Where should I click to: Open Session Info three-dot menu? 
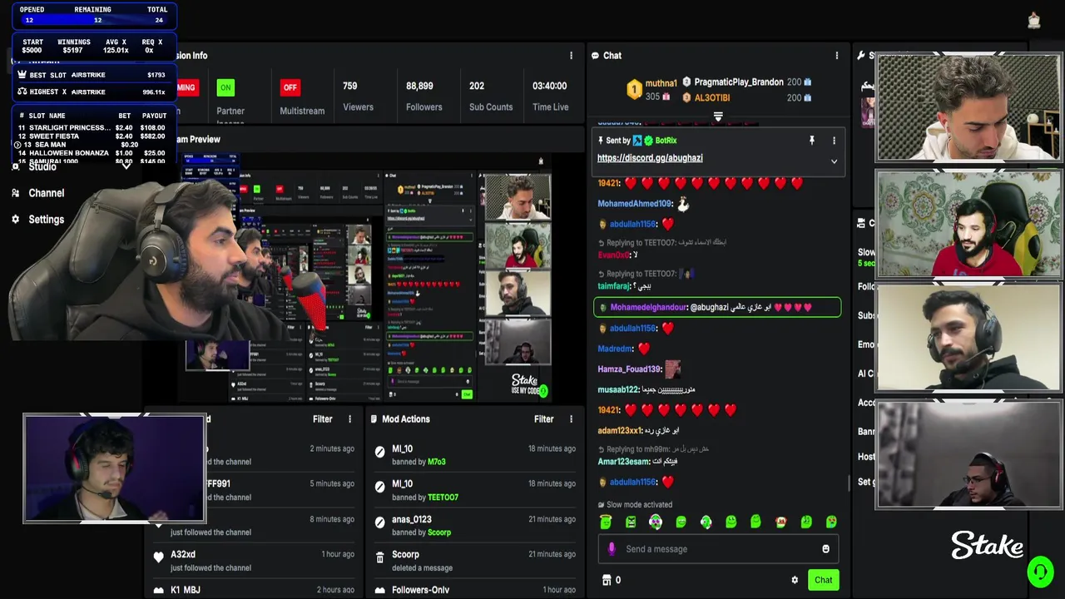pyautogui.click(x=571, y=56)
